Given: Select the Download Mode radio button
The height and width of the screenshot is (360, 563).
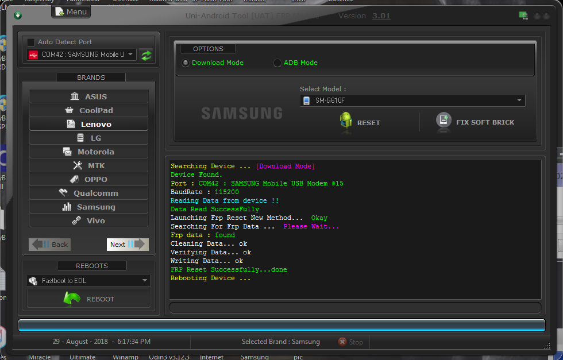Looking at the screenshot, I should tap(185, 63).
